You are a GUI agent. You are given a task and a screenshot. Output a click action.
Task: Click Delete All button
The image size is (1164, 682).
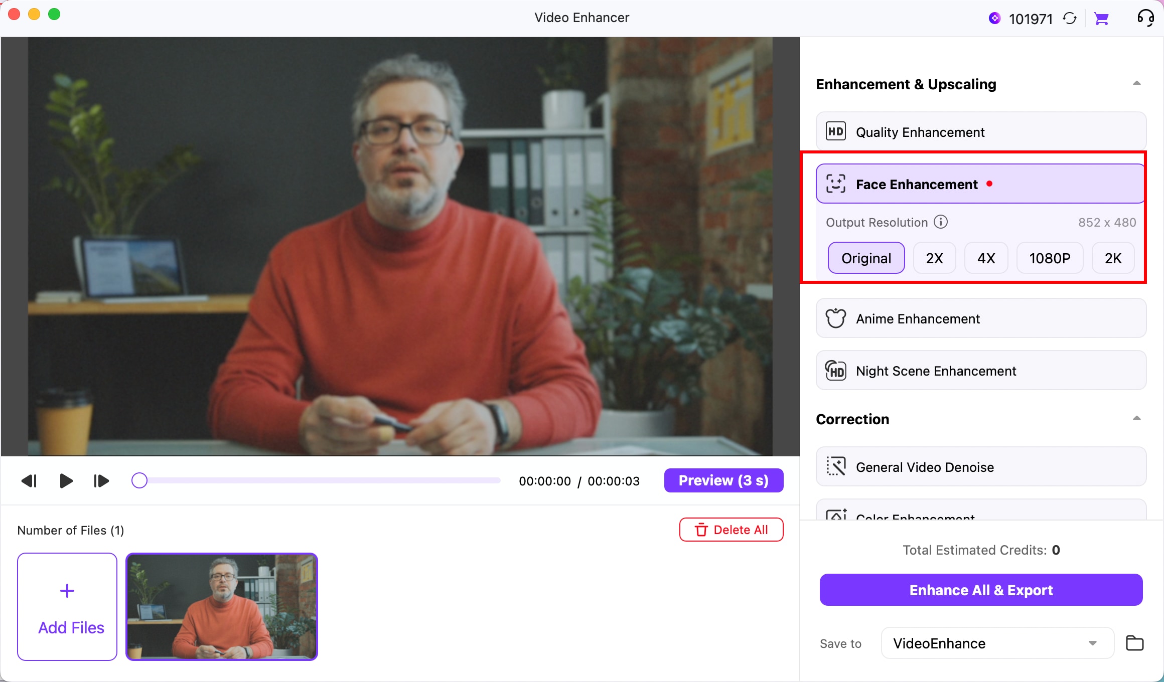pos(731,530)
